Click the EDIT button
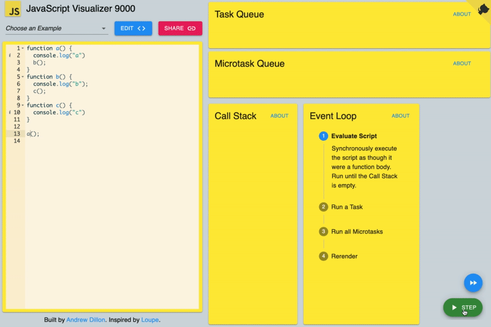 (133, 28)
